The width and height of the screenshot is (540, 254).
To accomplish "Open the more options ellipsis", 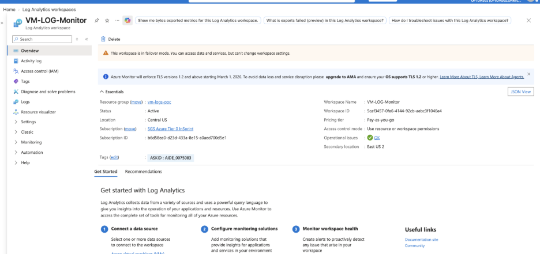I will (117, 21).
